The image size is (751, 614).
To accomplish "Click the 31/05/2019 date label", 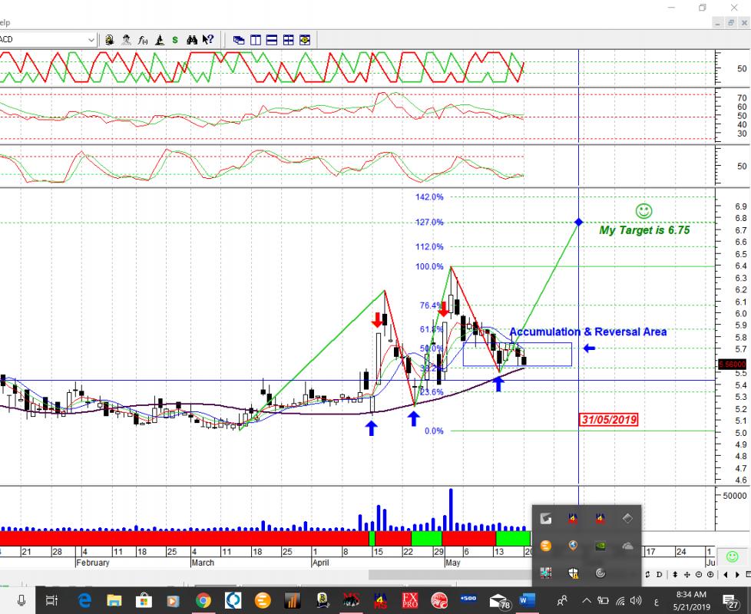I will pos(608,420).
